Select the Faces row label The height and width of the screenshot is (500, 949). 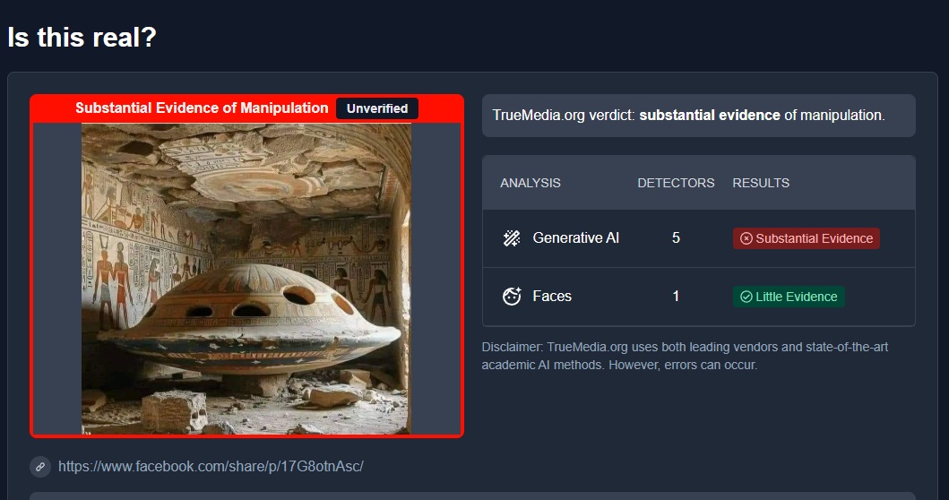552,297
